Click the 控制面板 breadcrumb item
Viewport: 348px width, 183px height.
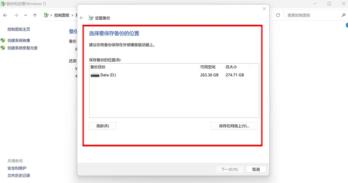tap(62, 15)
